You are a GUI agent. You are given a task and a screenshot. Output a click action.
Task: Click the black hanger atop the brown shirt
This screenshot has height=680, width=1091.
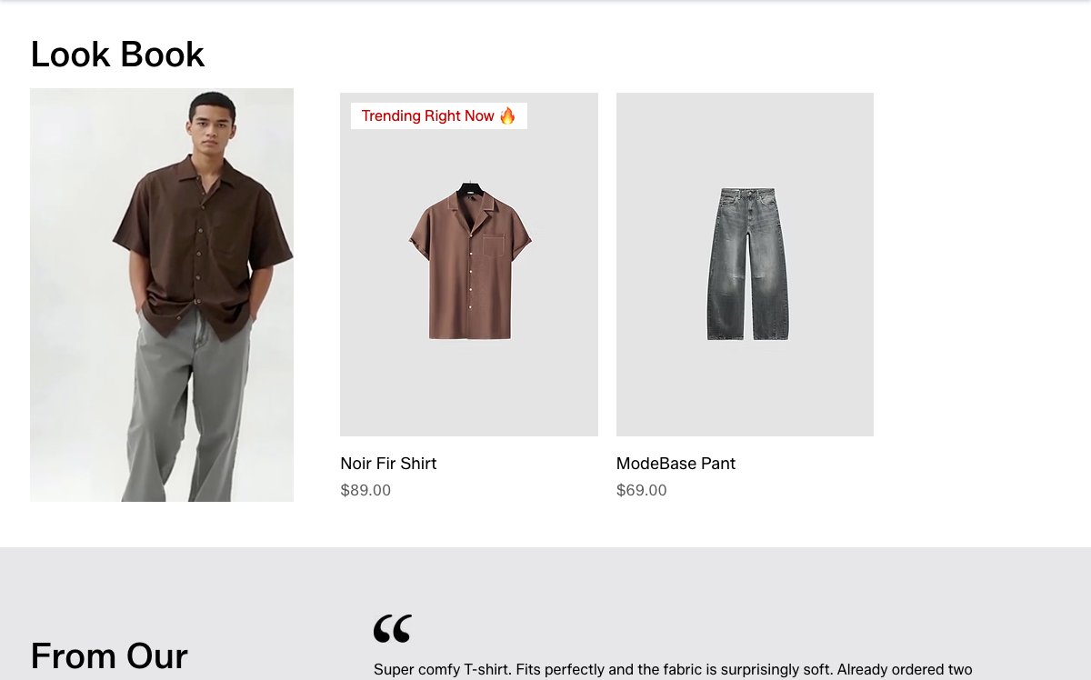[x=470, y=188]
